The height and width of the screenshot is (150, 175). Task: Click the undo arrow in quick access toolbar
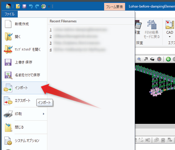point(31,6)
